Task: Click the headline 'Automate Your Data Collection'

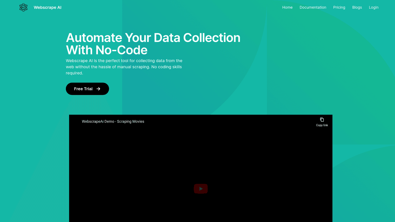Action: click(153, 38)
